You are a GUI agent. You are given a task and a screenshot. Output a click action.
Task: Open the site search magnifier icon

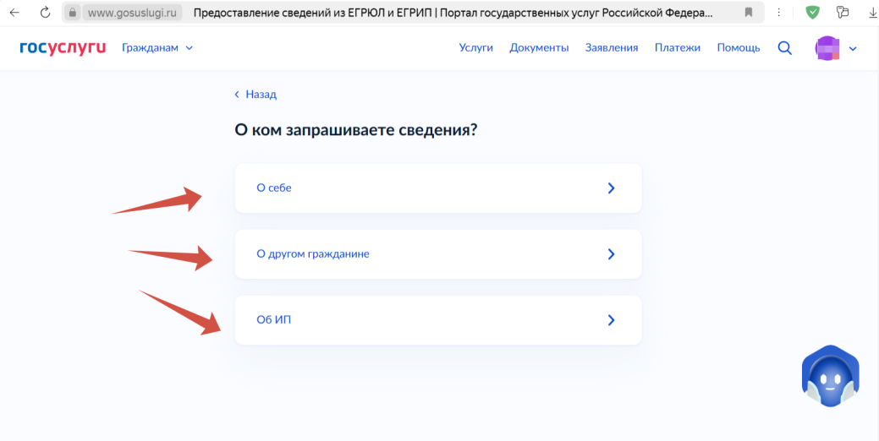(x=784, y=48)
